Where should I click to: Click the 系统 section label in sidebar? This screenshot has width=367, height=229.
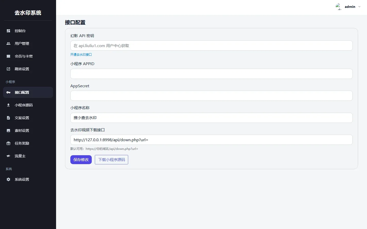(9, 169)
